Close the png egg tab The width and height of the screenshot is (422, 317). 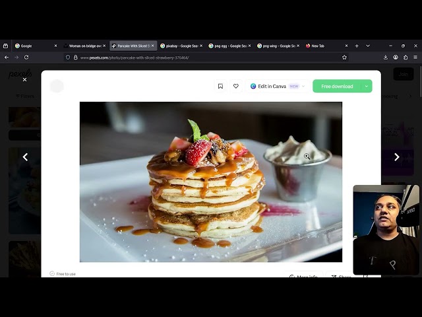249,46
